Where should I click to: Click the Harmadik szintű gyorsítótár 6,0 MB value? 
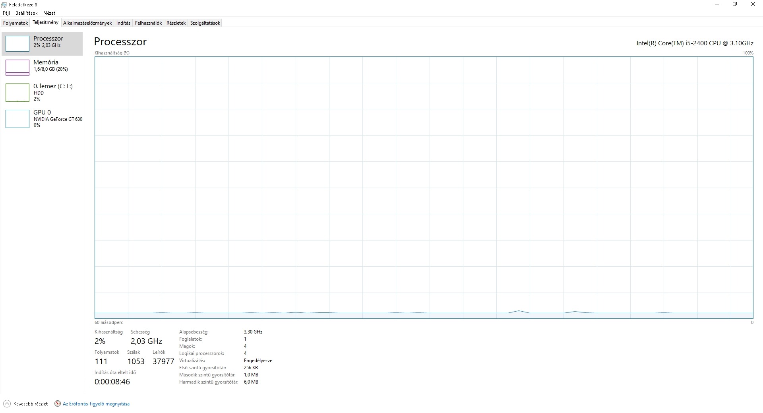[251, 382]
